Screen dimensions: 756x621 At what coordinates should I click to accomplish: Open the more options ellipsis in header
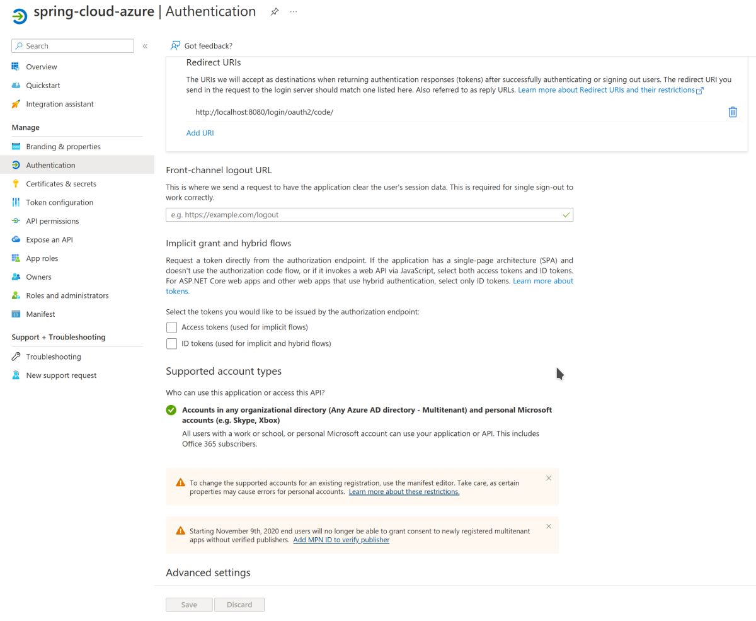pyautogui.click(x=294, y=12)
